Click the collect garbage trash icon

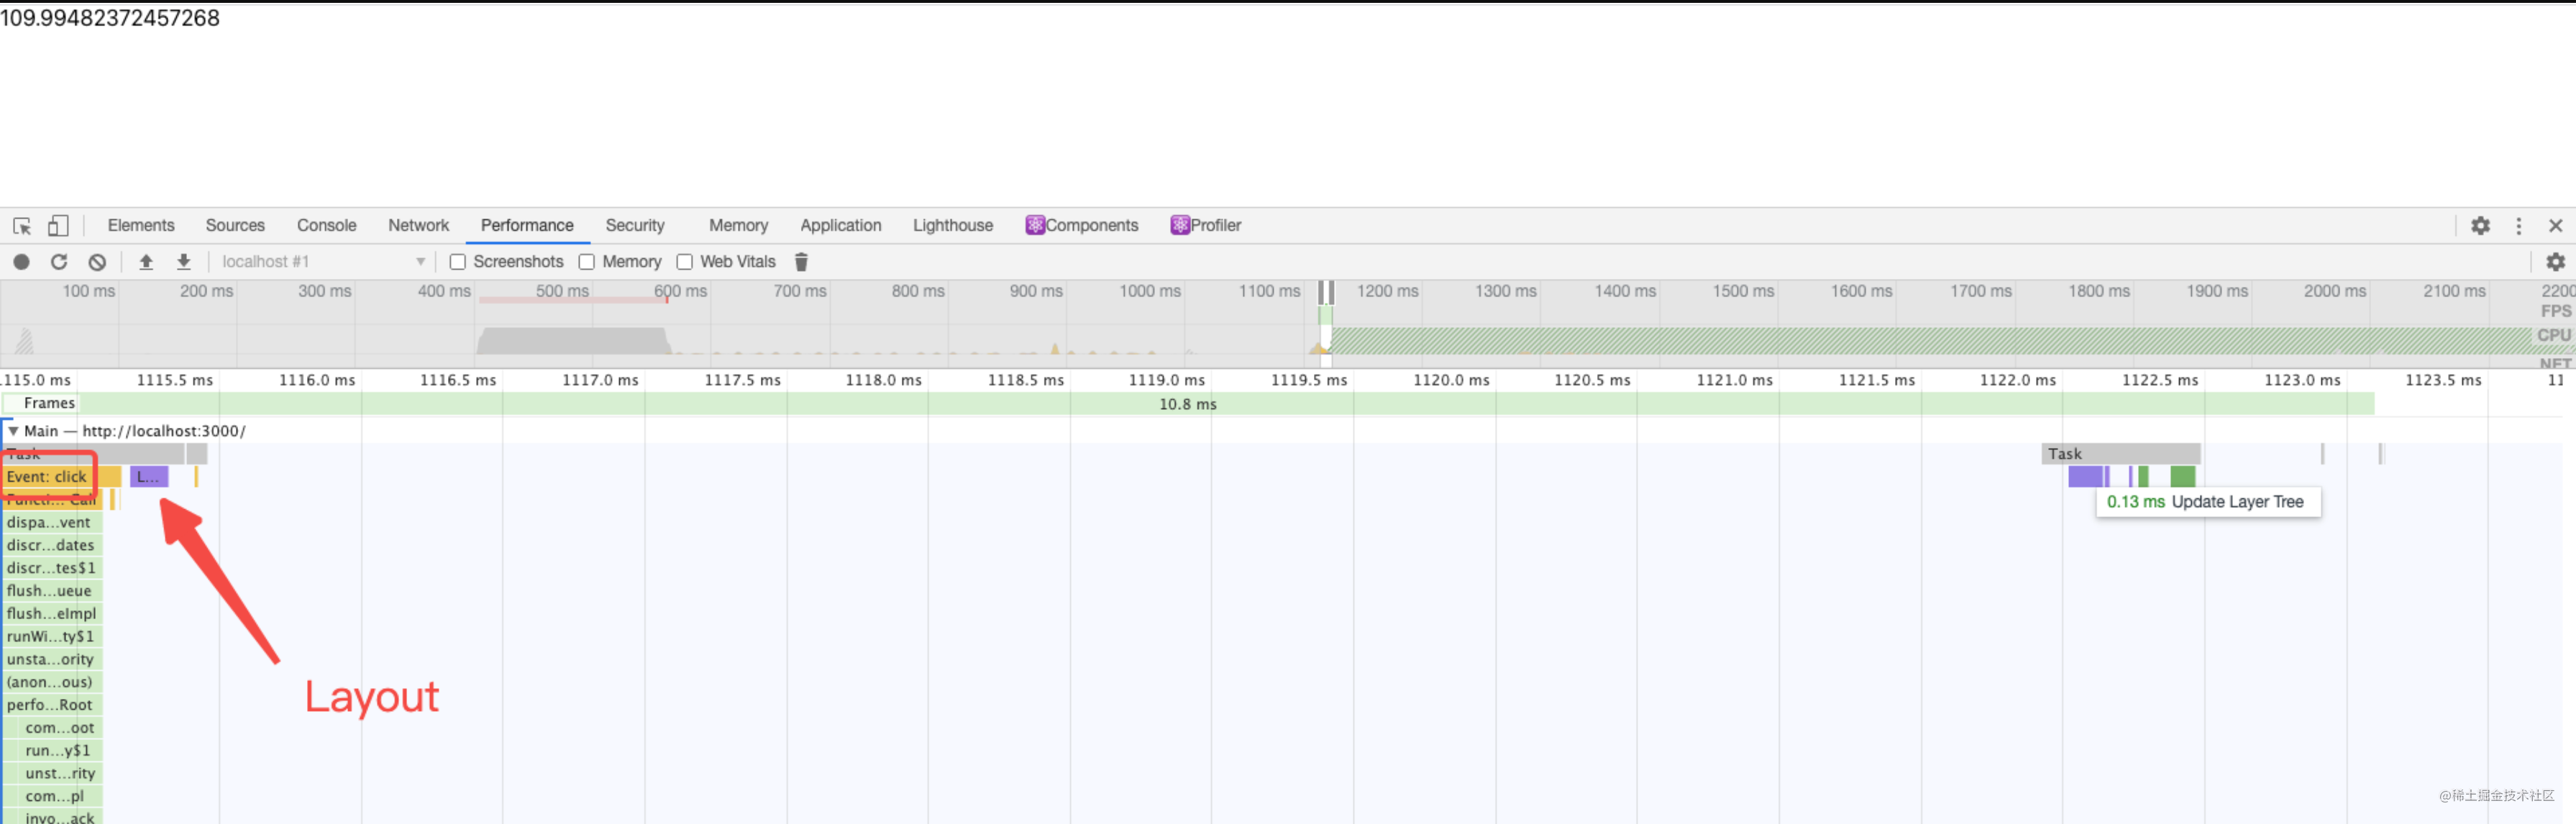tap(801, 262)
